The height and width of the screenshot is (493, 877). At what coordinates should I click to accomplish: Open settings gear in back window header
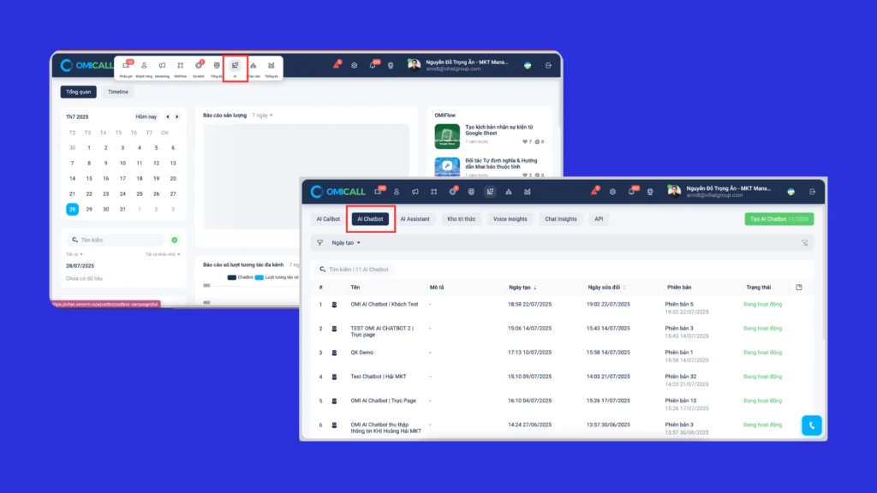pos(354,65)
